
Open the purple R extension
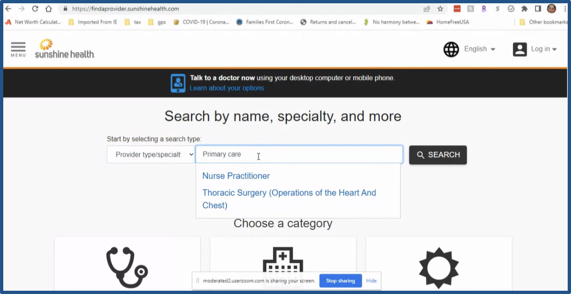point(484,9)
